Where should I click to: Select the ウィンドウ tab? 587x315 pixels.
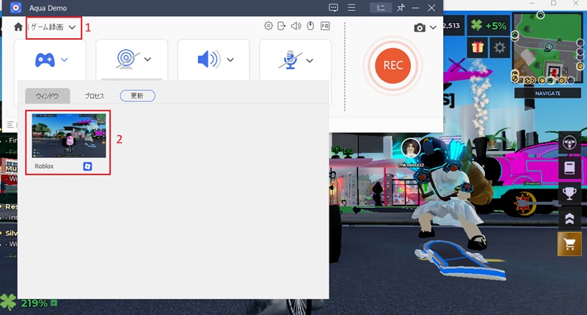[47, 96]
